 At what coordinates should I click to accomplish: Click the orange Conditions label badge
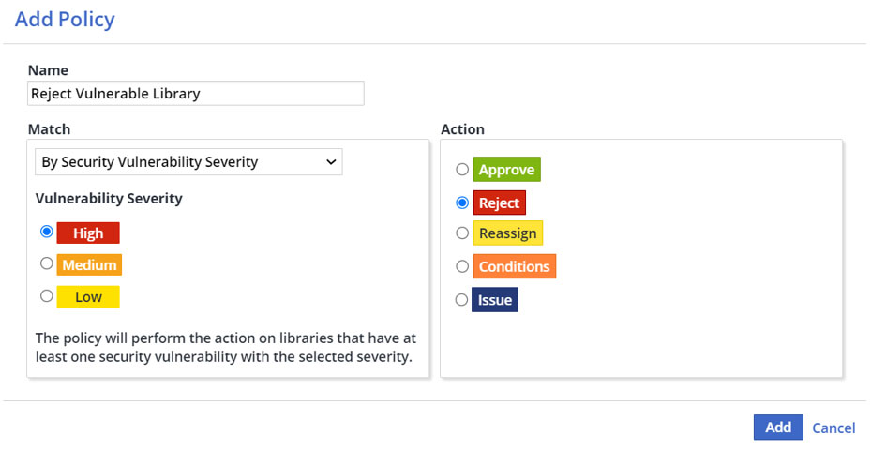coord(514,266)
